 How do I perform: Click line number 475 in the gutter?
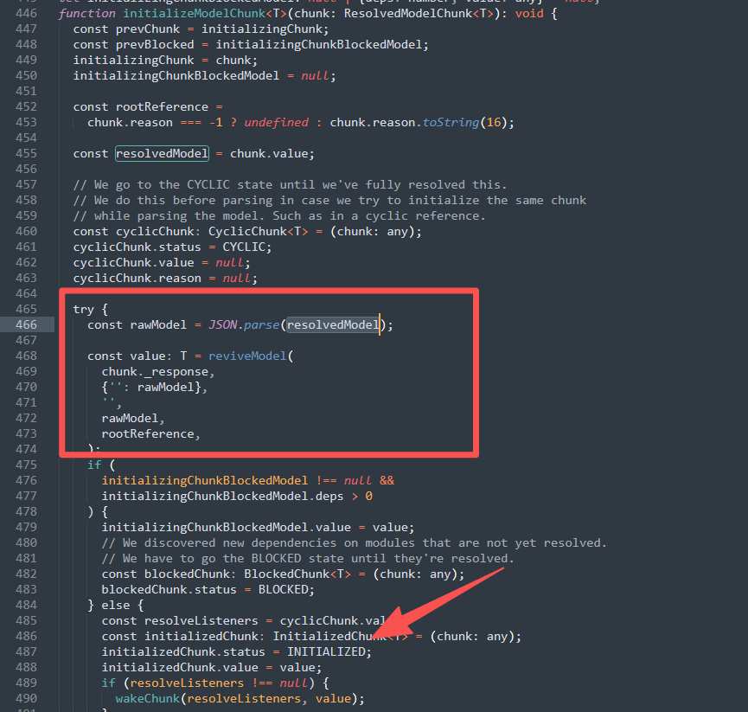point(24,465)
